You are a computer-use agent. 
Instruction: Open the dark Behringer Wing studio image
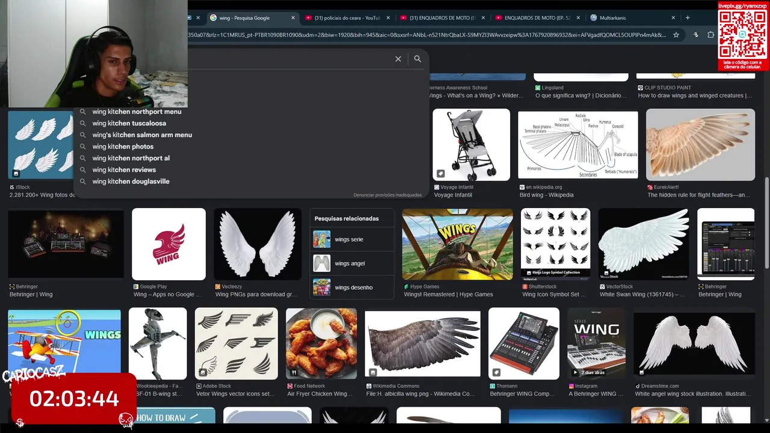coord(66,244)
